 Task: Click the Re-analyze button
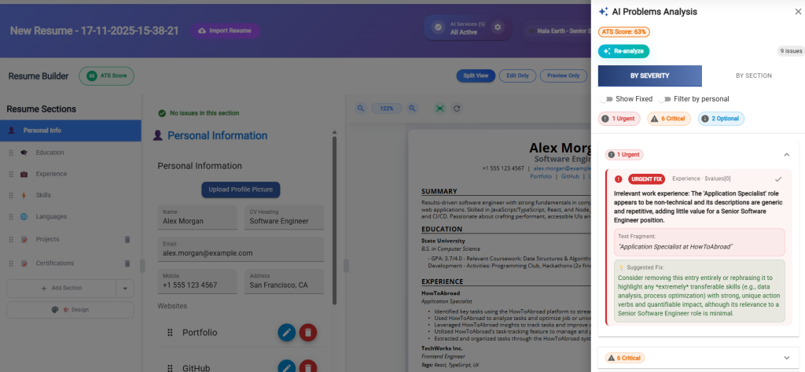coord(623,51)
